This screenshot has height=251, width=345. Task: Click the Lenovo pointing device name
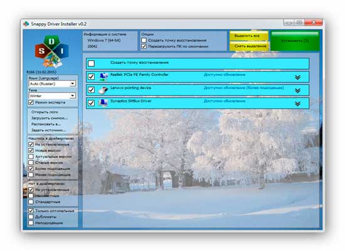coord(130,88)
